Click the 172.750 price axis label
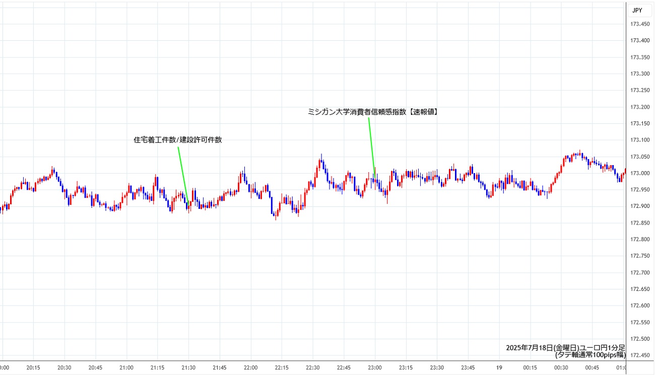 point(639,256)
